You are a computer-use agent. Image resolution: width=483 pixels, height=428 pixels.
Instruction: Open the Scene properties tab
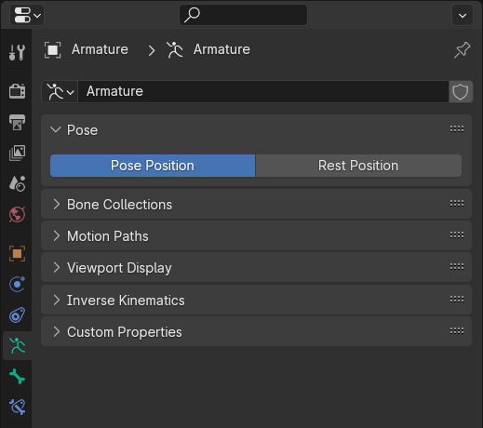coord(17,183)
